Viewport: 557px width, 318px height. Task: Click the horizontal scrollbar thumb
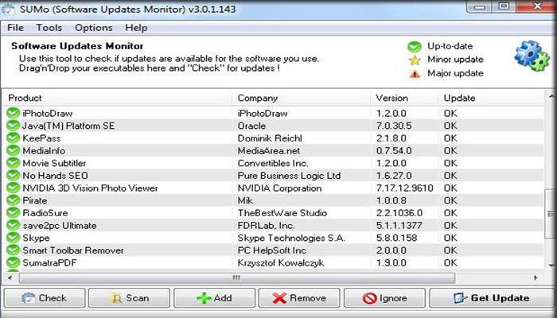coord(237,278)
